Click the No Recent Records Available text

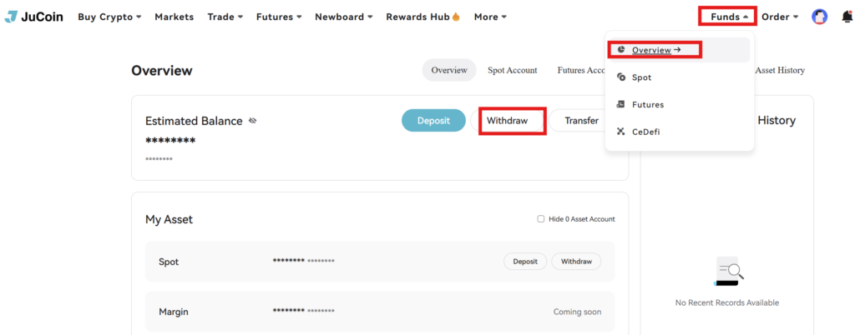727,302
